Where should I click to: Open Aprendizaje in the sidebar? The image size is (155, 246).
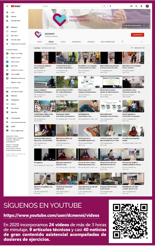pyautogui.click(x=15, y=108)
